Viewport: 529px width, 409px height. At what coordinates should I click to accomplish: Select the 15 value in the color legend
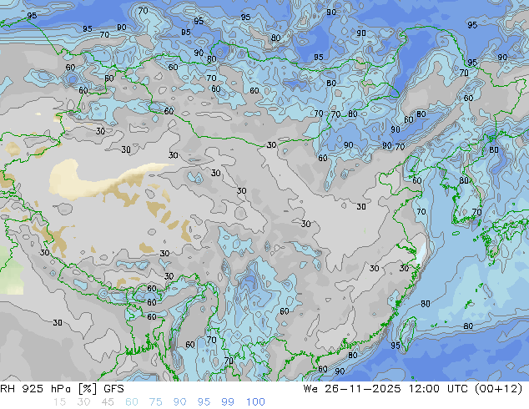point(59,402)
